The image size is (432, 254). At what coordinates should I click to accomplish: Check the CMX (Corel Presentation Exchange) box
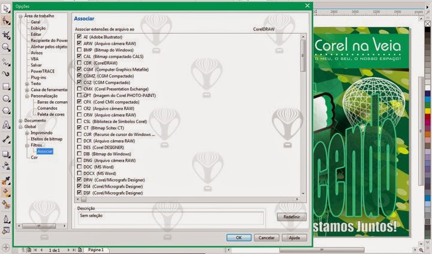point(79,89)
